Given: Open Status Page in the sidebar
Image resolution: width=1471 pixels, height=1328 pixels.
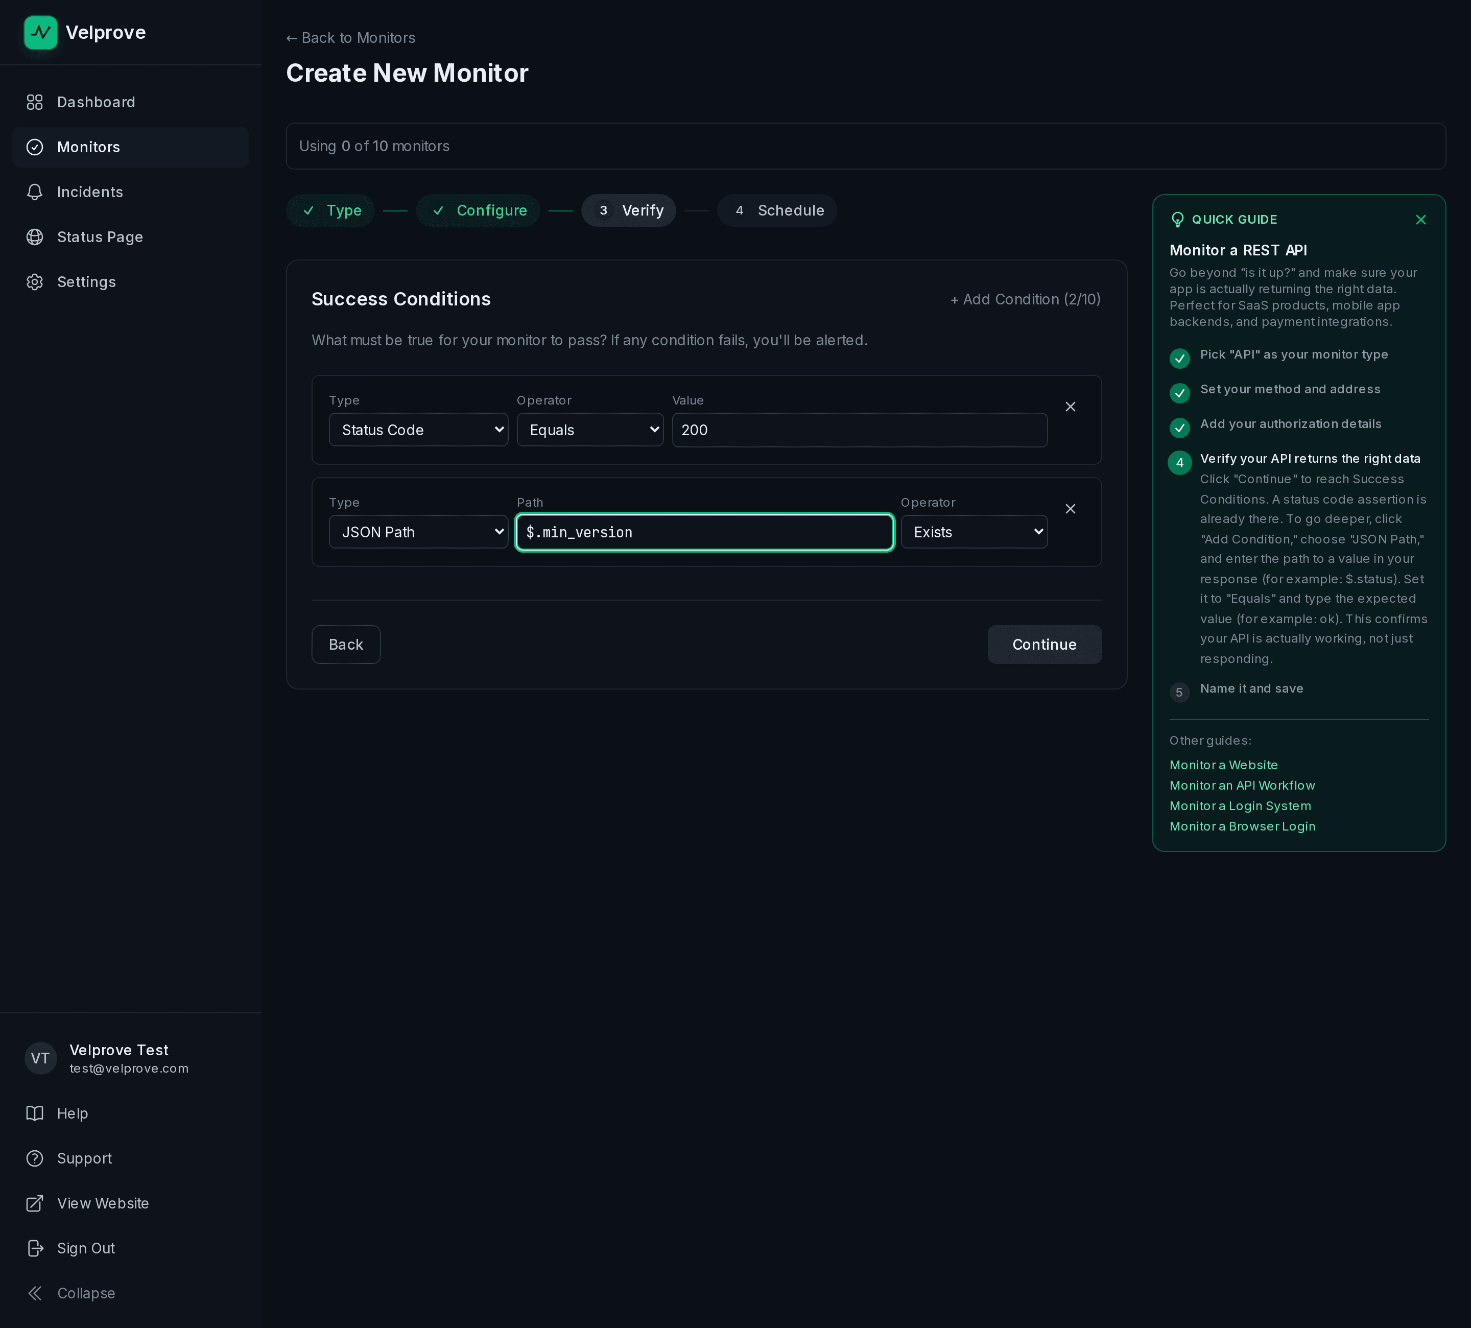Looking at the screenshot, I should [131, 237].
